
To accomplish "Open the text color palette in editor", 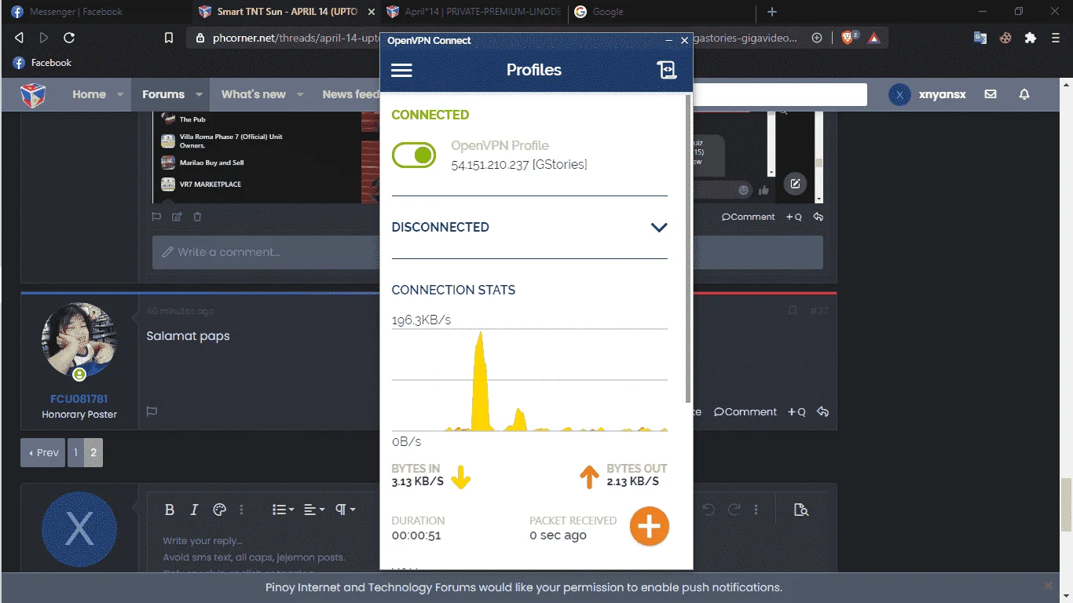I will (220, 510).
